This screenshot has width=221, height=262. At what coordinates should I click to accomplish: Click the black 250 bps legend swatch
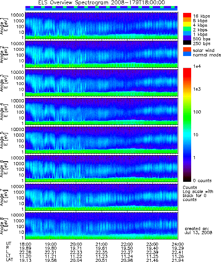[187, 42]
